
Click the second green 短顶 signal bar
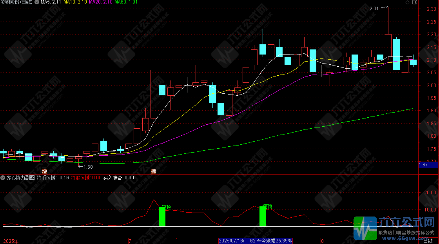pos(263,216)
